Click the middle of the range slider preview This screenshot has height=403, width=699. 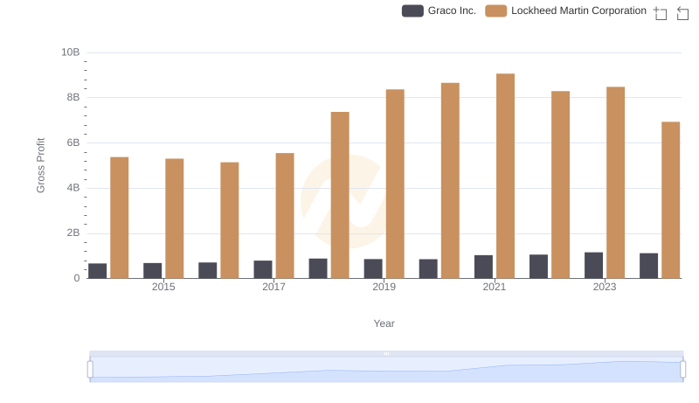(386, 370)
